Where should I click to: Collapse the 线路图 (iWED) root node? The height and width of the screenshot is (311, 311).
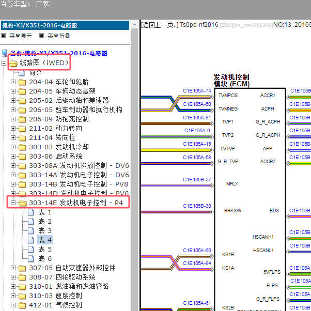pyautogui.click(x=5, y=63)
